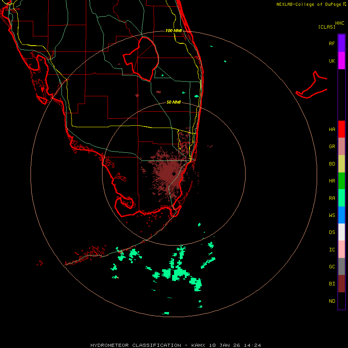Click the GC legend label
This screenshot has width=348, height=348.
click(x=332, y=267)
